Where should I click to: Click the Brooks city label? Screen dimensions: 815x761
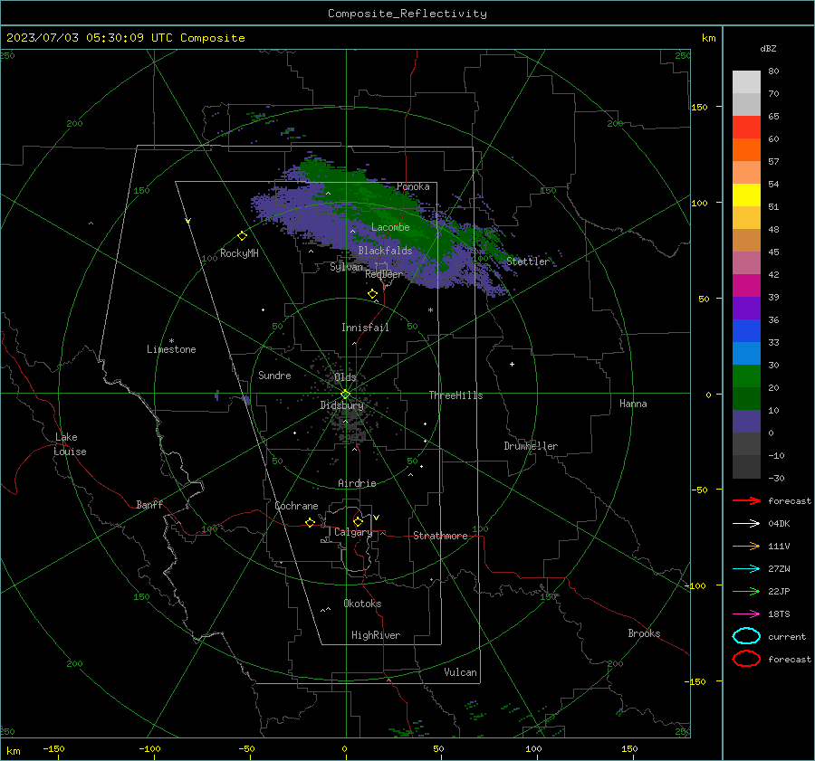tap(644, 633)
